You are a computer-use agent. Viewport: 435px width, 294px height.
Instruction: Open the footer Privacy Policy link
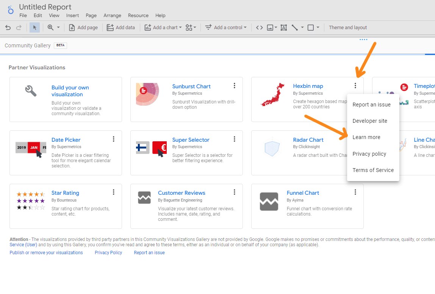click(108, 253)
